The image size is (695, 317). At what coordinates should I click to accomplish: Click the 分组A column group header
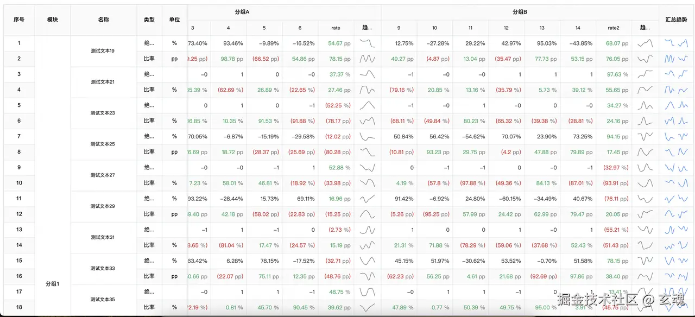point(242,12)
